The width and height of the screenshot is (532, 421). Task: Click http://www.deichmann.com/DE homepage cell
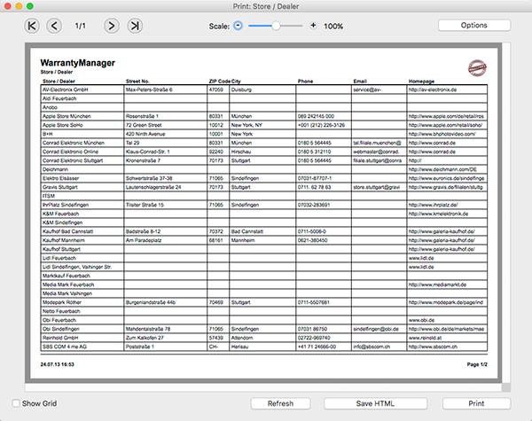pos(447,169)
